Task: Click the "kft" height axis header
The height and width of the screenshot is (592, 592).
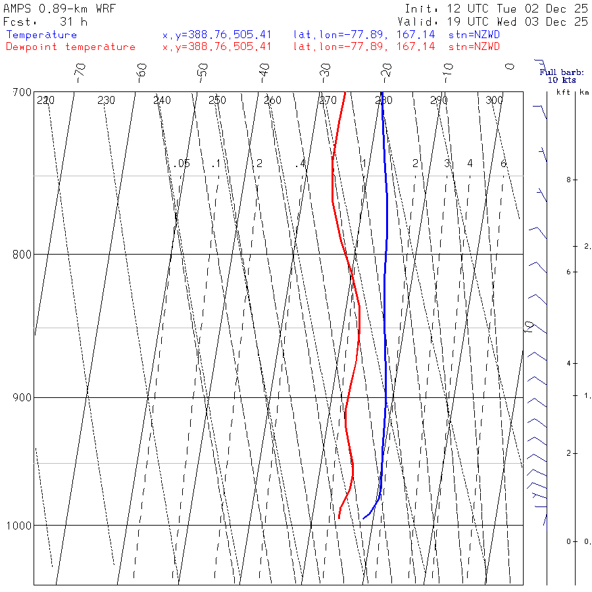Action: coord(564,92)
